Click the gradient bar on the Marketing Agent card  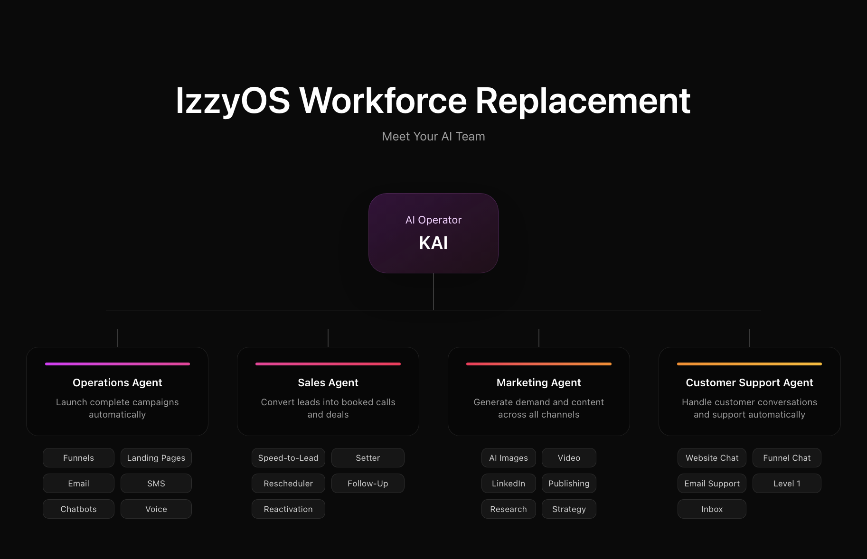click(538, 363)
